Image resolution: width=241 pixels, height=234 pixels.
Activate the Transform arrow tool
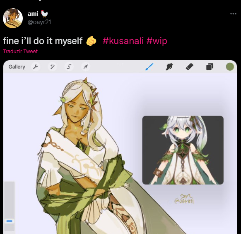click(x=86, y=67)
